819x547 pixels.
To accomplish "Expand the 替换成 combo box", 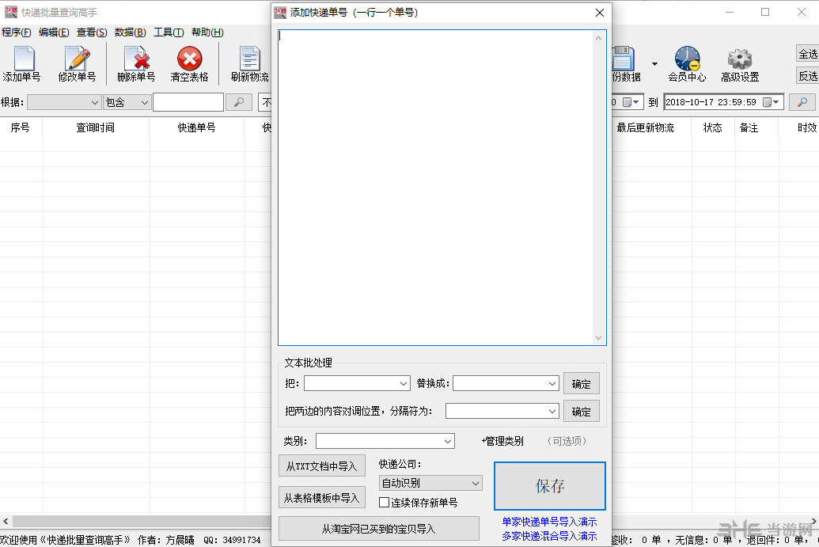I will [x=552, y=383].
